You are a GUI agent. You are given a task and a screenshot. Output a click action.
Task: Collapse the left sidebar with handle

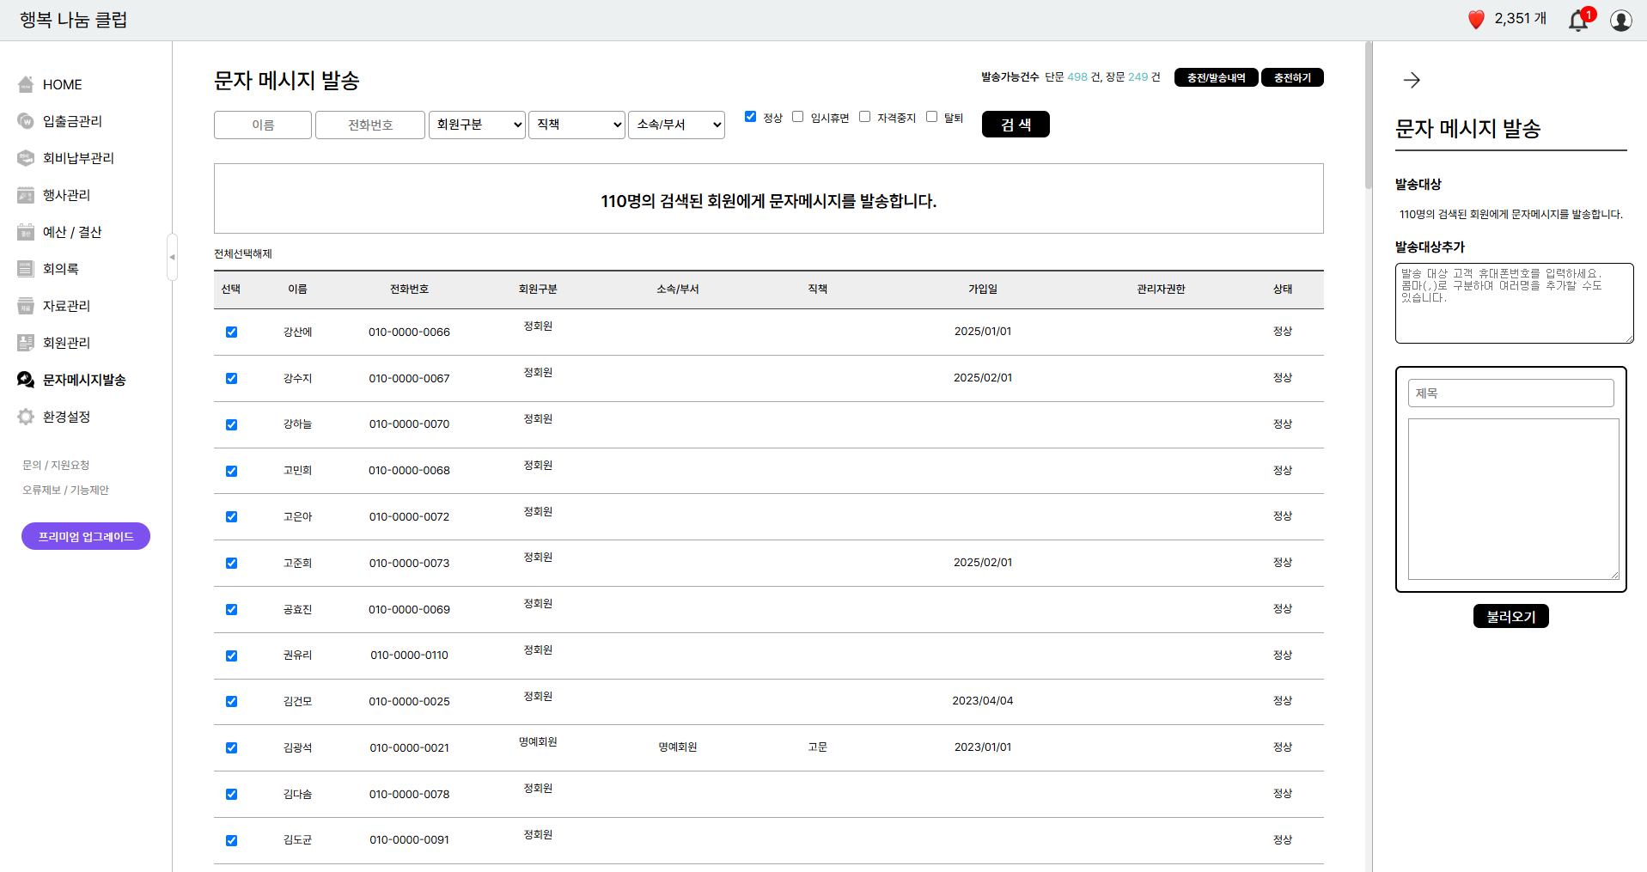tap(172, 257)
